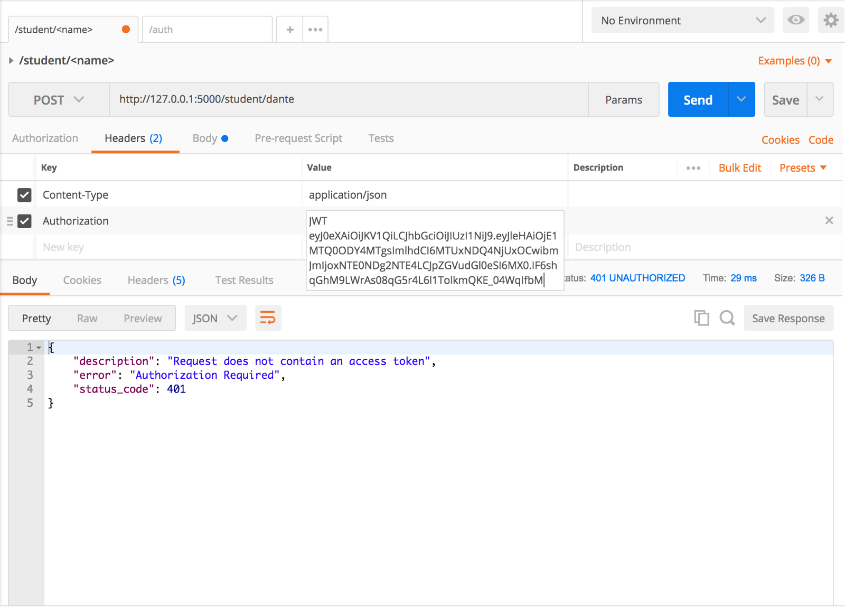The height and width of the screenshot is (607, 845).
Task: Open the response Cookies tab
Action: (82, 281)
